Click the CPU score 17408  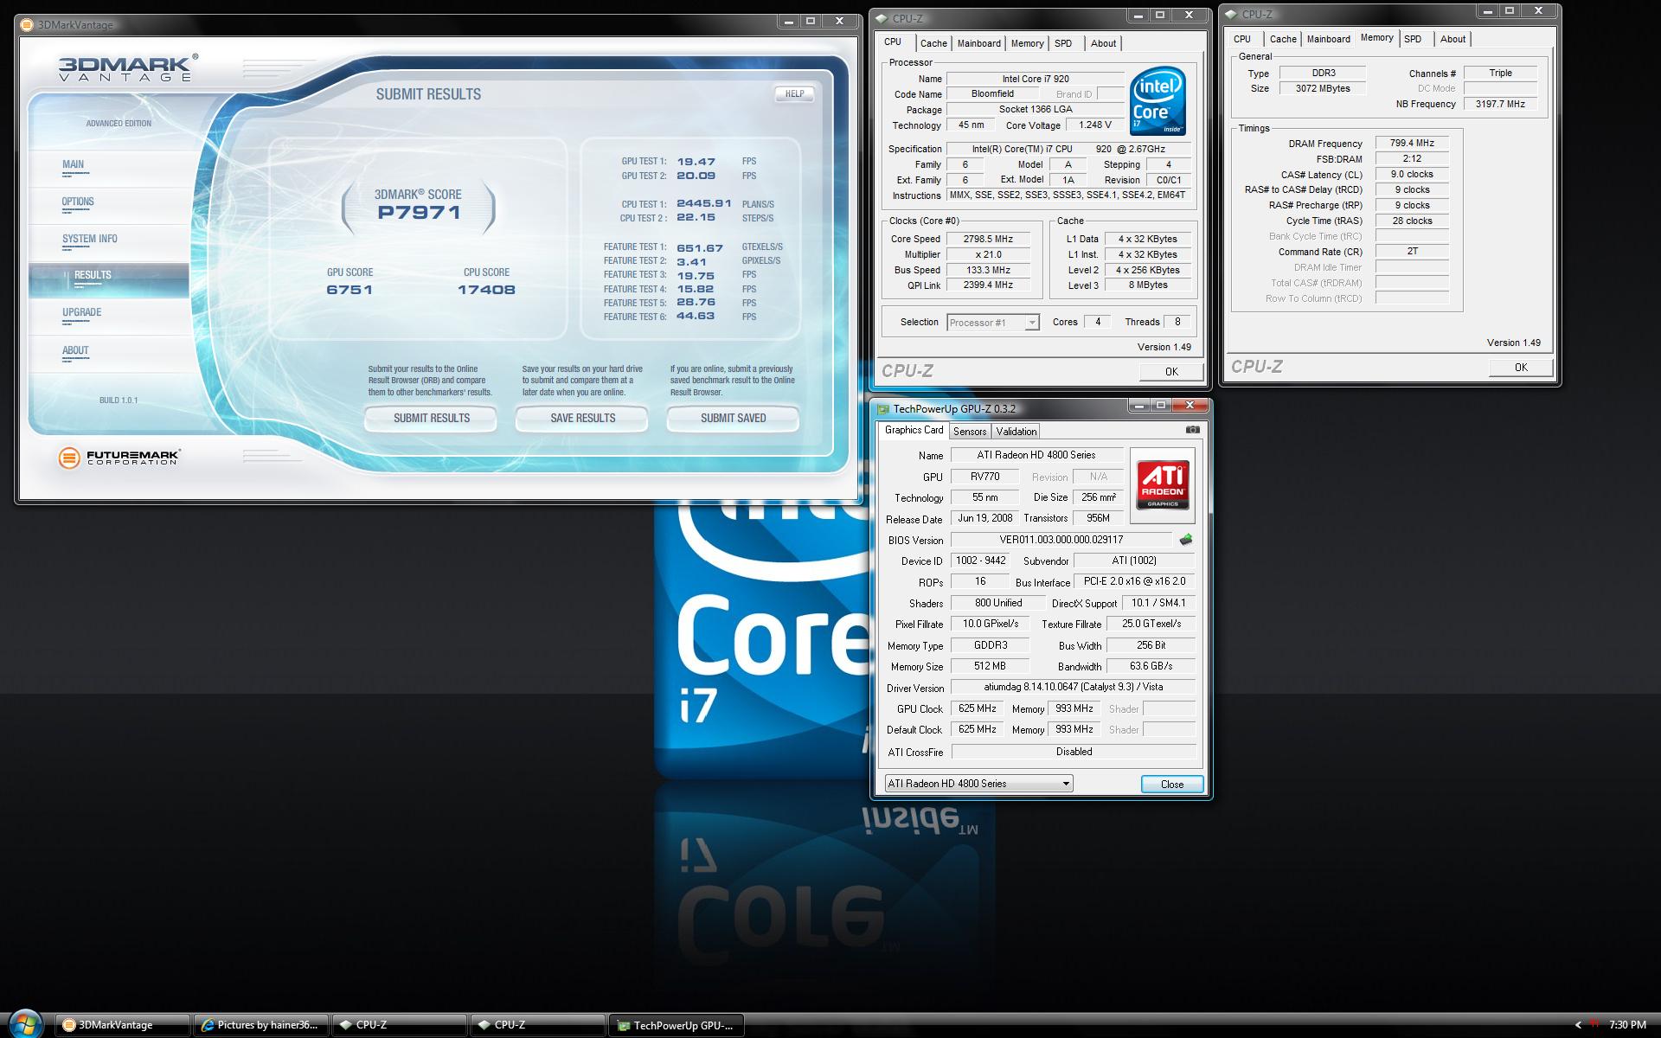click(x=486, y=290)
